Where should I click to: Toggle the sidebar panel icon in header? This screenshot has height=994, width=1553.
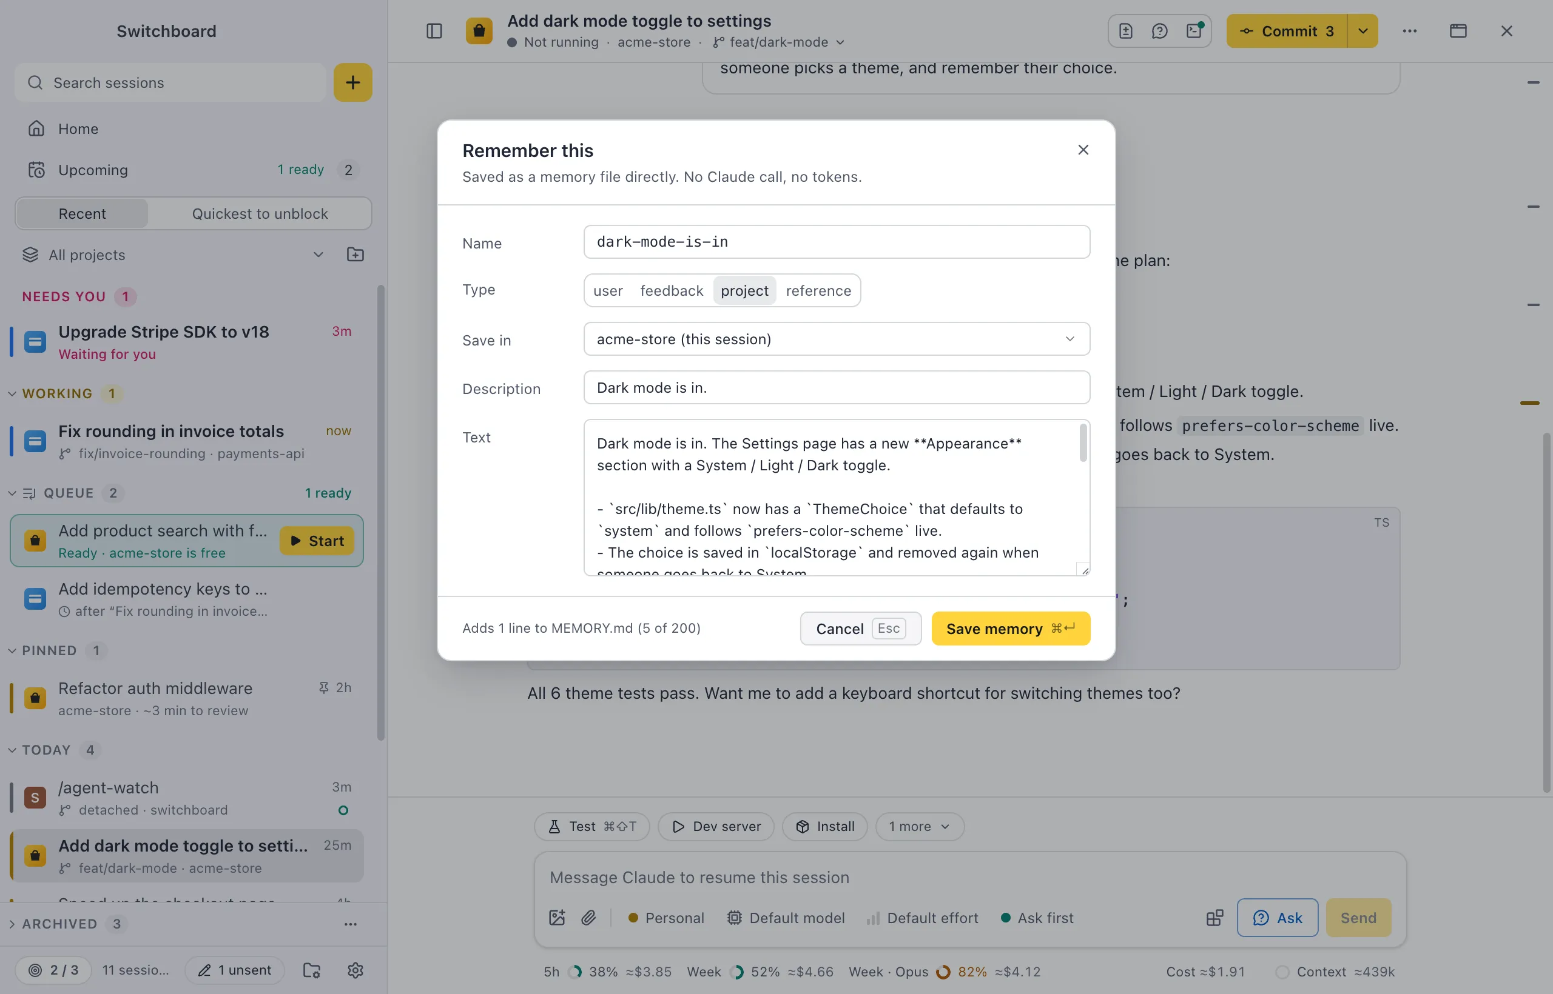point(434,31)
